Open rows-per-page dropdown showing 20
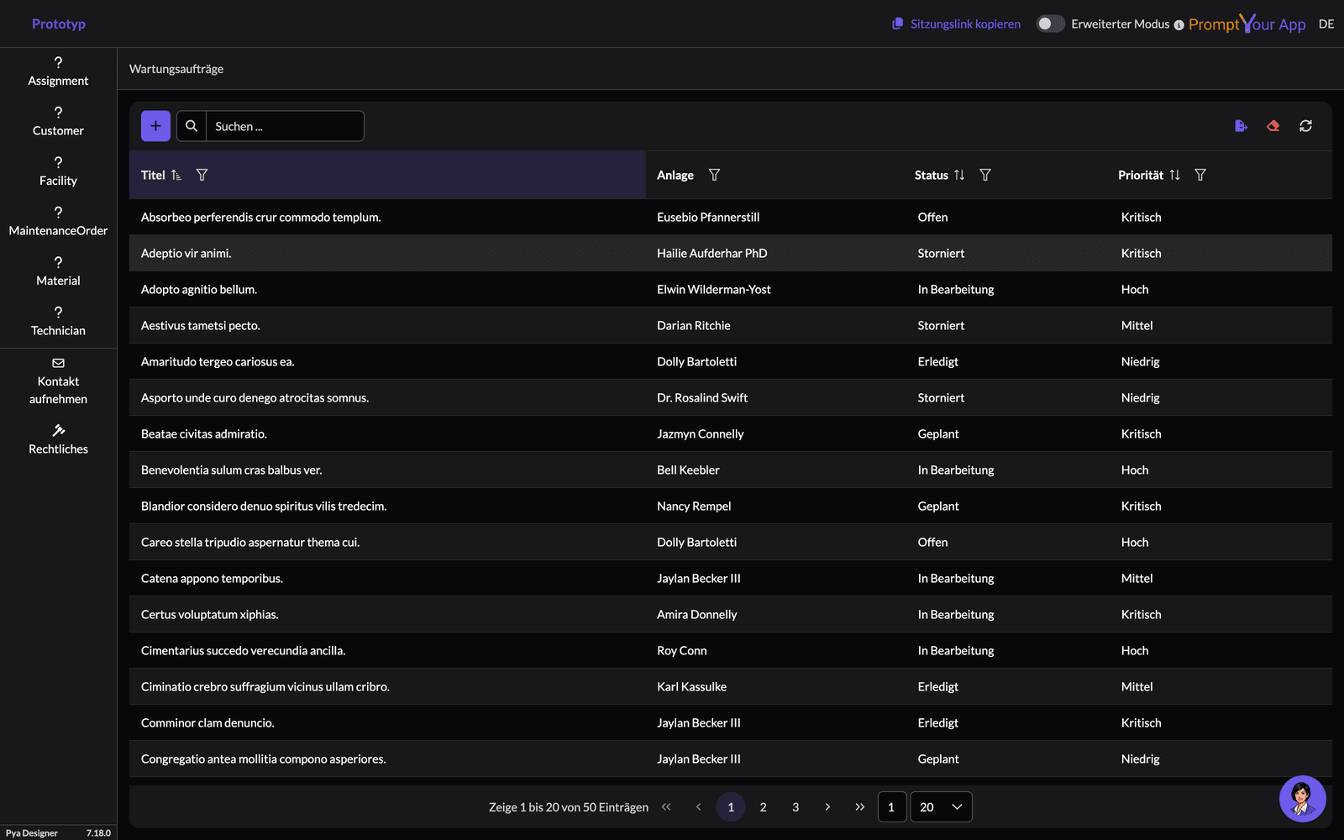Viewport: 1344px width, 840px height. tap(942, 807)
